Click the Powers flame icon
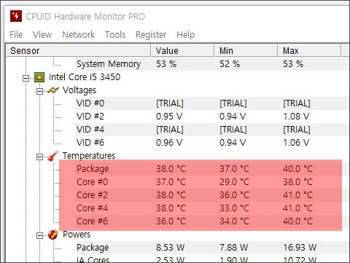The width and height of the screenshot is (350, 263). coord(52,235)
